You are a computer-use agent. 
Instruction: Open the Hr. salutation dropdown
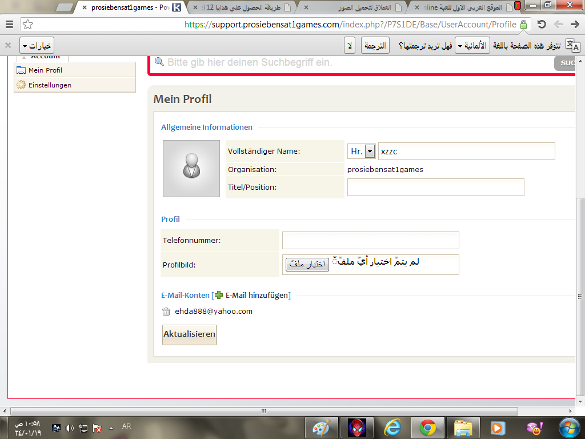pyautogui.click(x=361, y=151)
